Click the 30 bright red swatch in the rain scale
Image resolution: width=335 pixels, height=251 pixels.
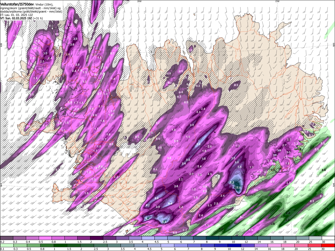click(328, 245)
